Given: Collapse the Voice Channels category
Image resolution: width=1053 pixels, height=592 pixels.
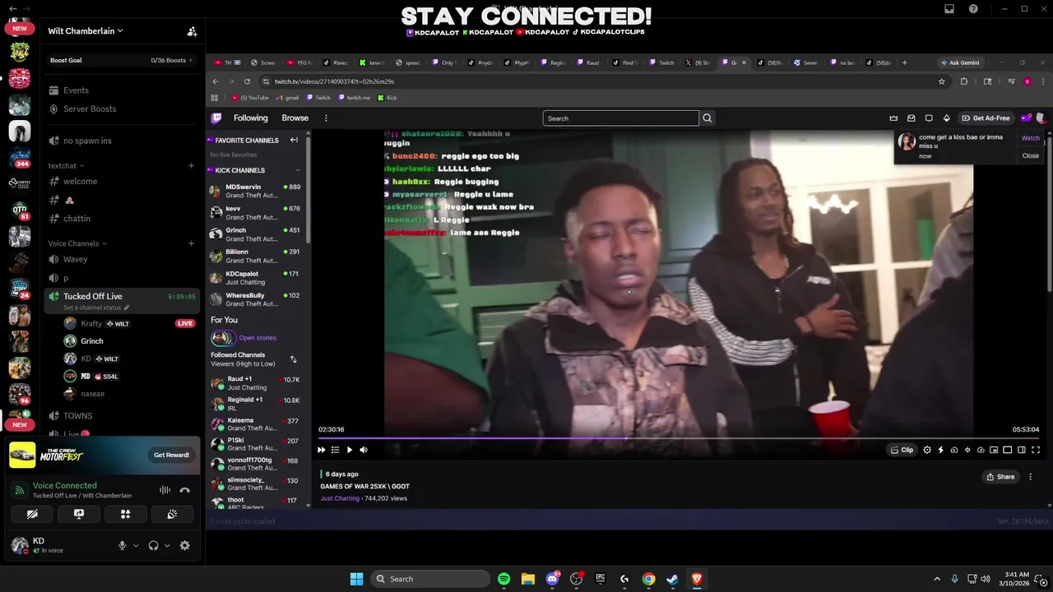Looking at the screenshot, I should [x=77, y=243].
